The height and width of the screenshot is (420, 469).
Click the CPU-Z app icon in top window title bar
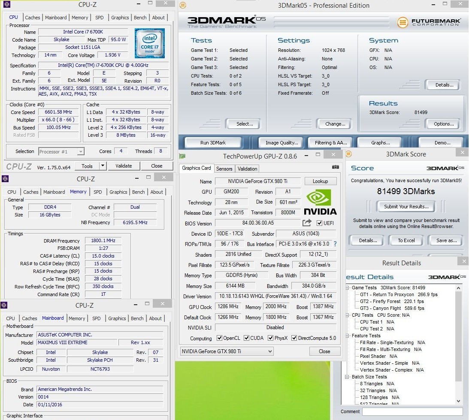coord(6,4)
